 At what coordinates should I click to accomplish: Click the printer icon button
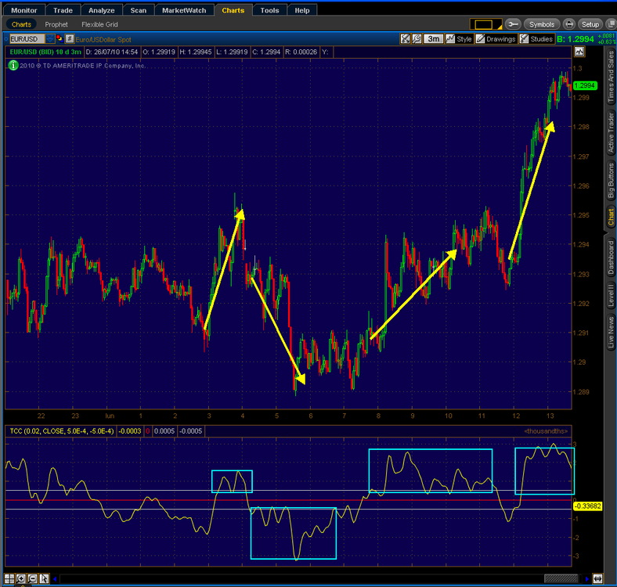click(569, 24)
